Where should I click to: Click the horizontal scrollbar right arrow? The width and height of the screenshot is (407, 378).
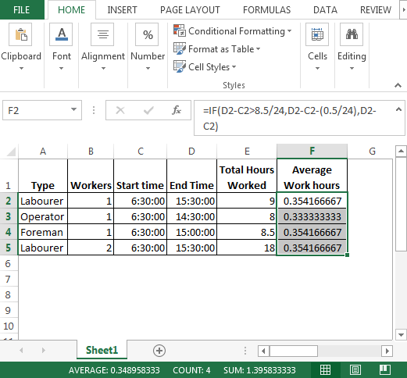pos(387,351)
